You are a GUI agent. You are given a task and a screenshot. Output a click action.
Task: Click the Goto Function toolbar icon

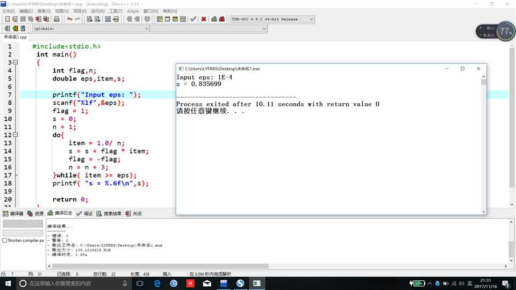108,19
